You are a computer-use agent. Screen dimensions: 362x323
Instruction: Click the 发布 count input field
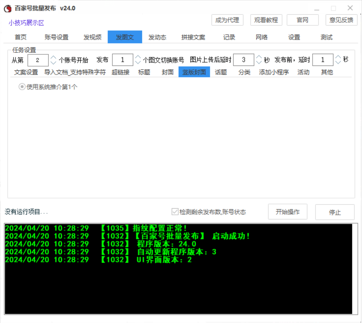pyautogui.click(x=123, y=60)
